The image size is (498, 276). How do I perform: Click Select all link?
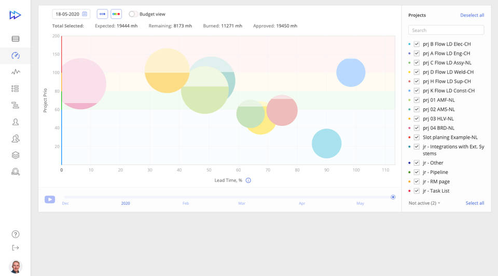point(474,203)
